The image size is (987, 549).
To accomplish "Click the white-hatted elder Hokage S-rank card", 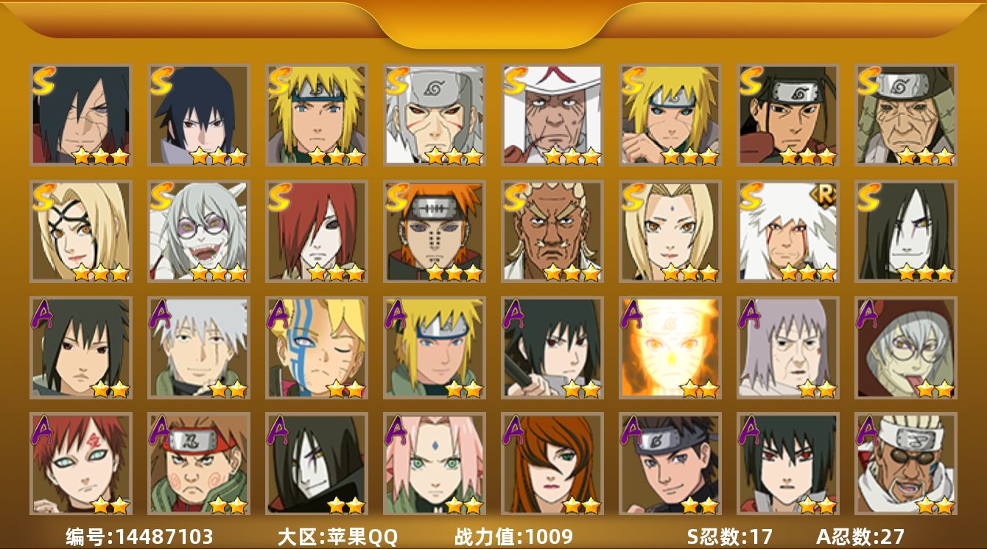I will coord(552,115).
